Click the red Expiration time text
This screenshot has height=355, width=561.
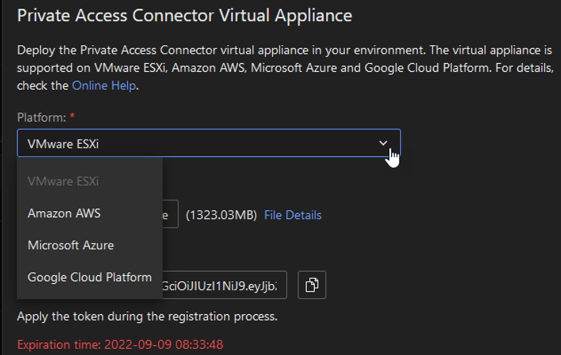pos(120,345)
